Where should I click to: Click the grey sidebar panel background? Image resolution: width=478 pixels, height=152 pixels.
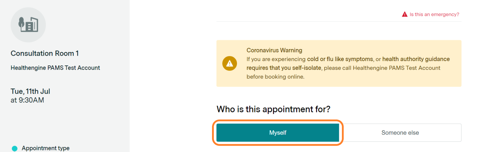[65, 124]
